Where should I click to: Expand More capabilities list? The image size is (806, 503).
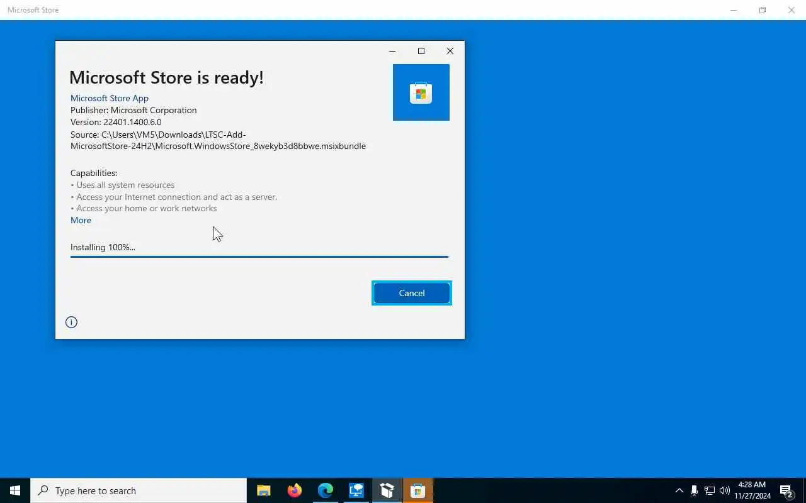(81, 220)
